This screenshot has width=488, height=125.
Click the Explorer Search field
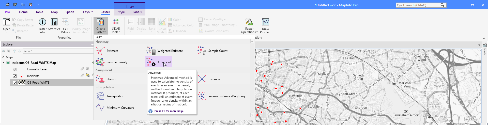(58, 51)
